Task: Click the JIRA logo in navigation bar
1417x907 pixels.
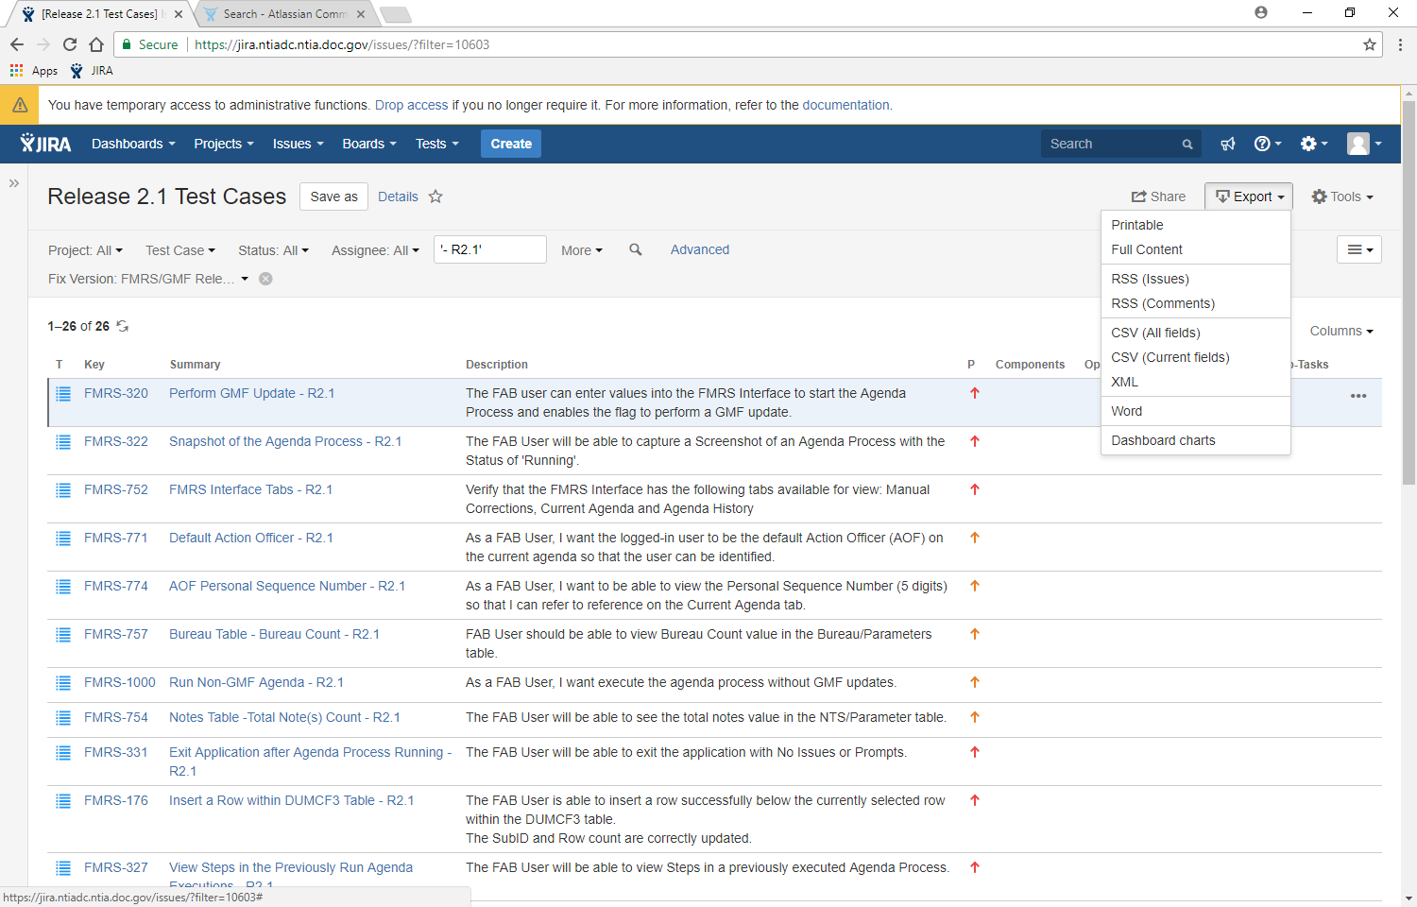Action: click(x=45, y=144)
